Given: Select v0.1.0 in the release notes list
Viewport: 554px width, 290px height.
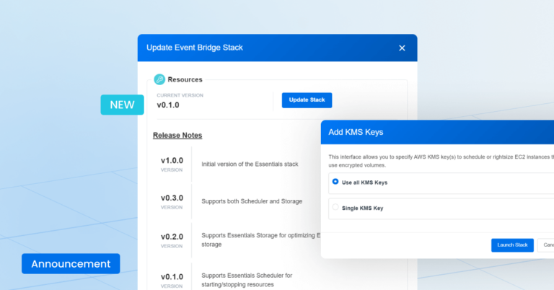Looking at the screenshot, I should click(x=172, y=280).
